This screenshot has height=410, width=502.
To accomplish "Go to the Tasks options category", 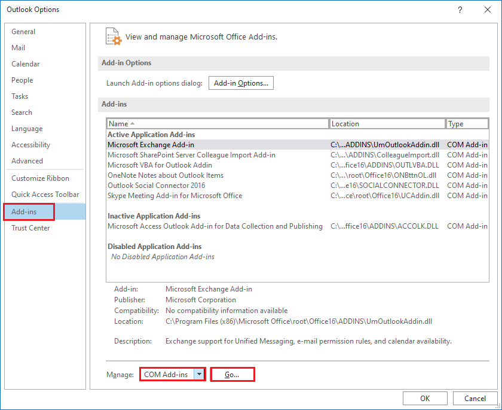I will (x=45, y=96).
